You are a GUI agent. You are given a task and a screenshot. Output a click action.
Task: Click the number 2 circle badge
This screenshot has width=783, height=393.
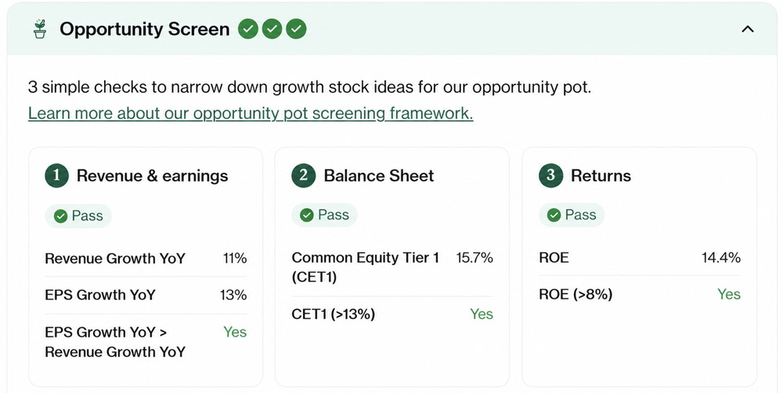(304, 176)
